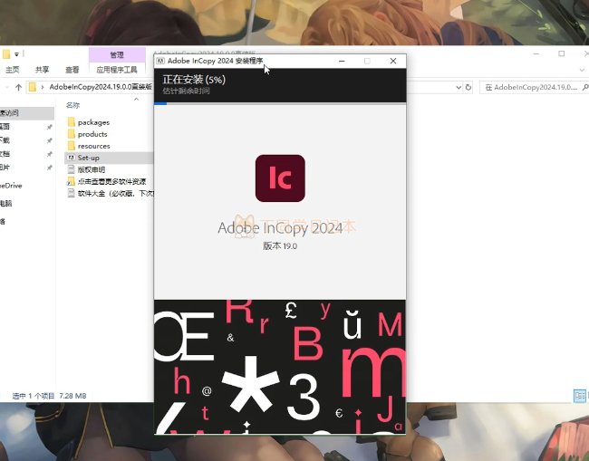Click the 名称 column header

(73, 105)
